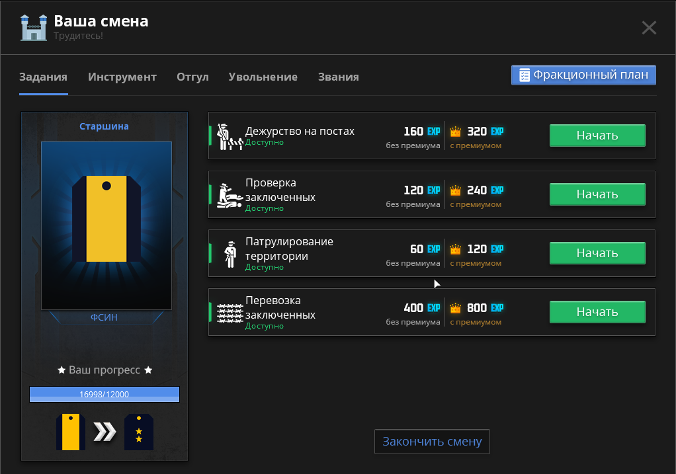The image size is (676, 474).
Task: Open the Звания tab
Action: coord(338,77)
